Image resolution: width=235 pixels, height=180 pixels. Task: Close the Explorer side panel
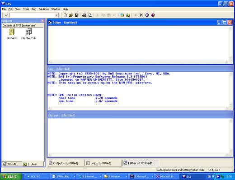(x=42, y=21)
